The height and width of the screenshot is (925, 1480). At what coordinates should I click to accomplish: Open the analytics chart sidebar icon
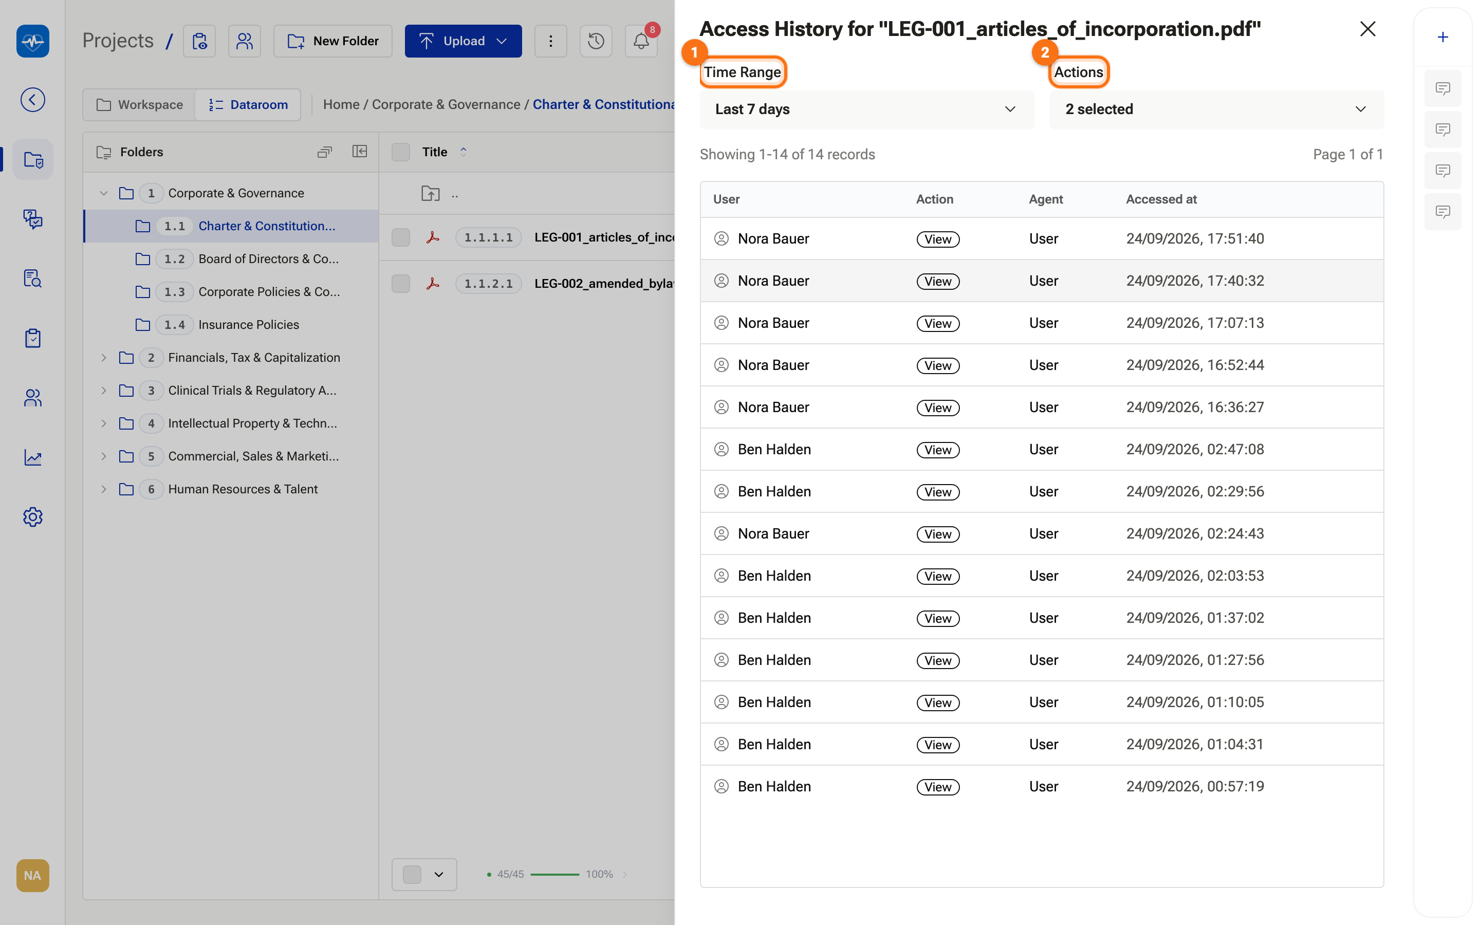(x=32, y=457)
